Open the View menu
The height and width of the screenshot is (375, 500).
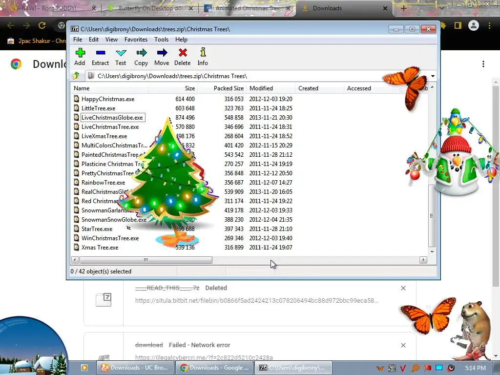coord(111,40)
